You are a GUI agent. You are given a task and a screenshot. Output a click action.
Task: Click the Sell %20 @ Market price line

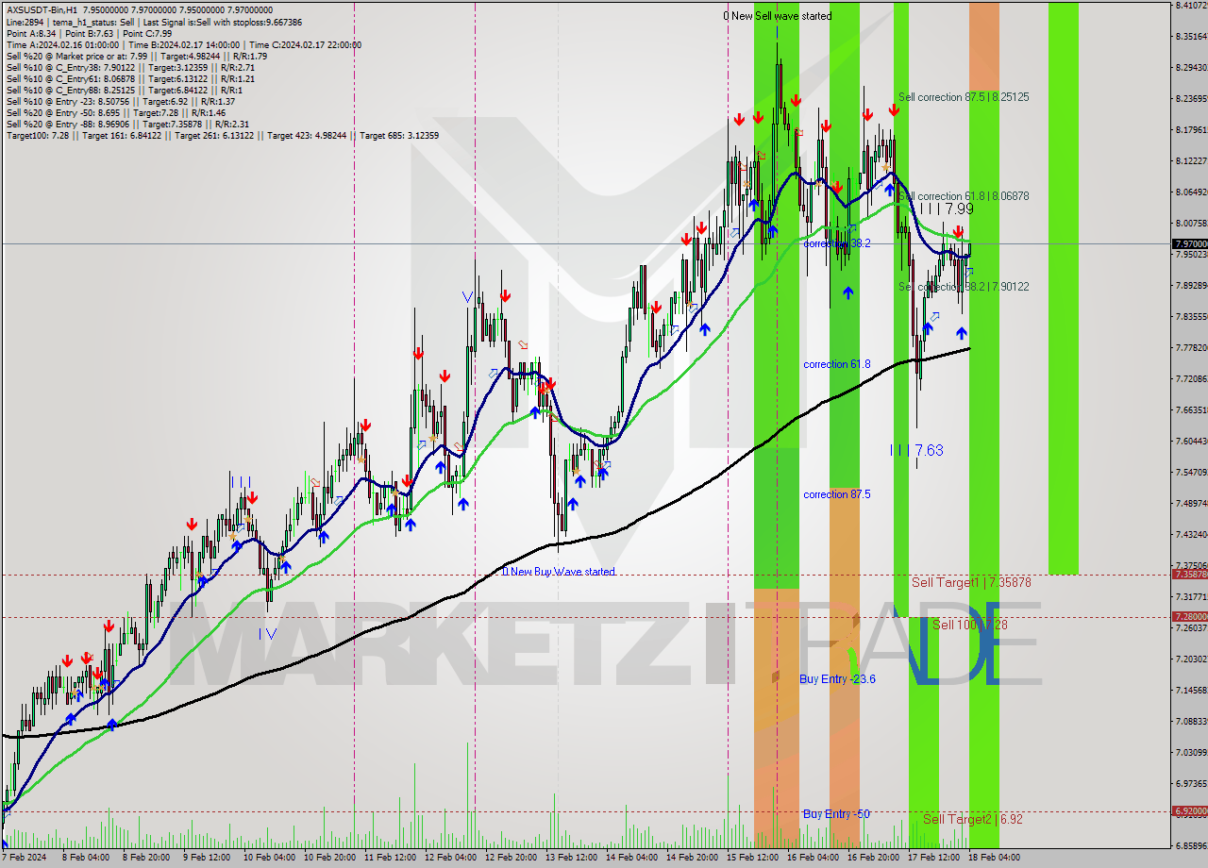point(136,56)
